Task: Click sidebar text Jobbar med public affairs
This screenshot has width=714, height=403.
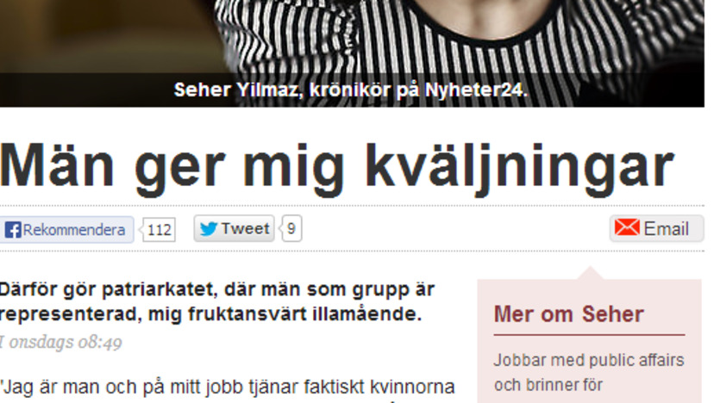Action: (x=589, y=360)
